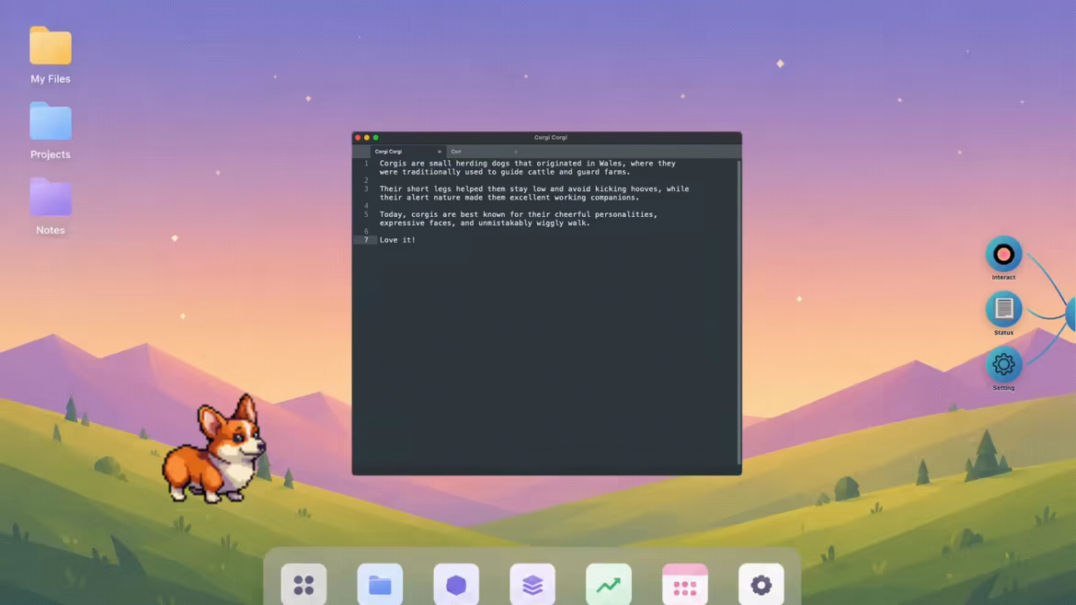The image size is (1076, 605).
Task: Click the Interact circular button
Action: click(x=1003, y=255)
